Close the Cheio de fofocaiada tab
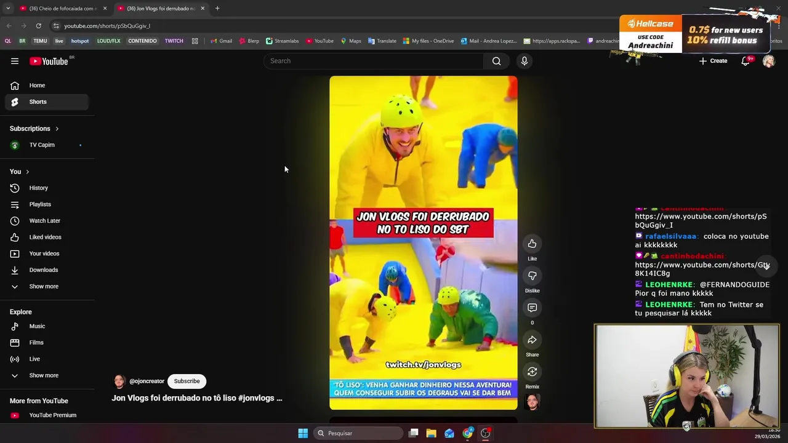This screenshot has width=788, height=443. click(105, 9)
